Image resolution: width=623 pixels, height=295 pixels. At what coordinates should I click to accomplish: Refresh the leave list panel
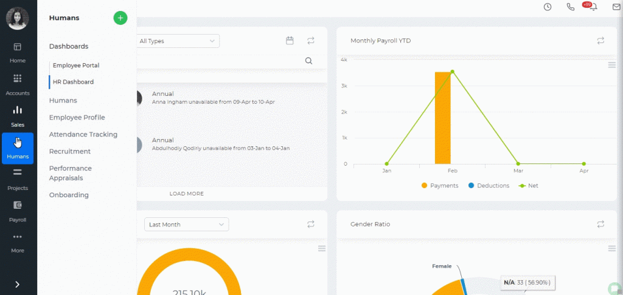311,41
